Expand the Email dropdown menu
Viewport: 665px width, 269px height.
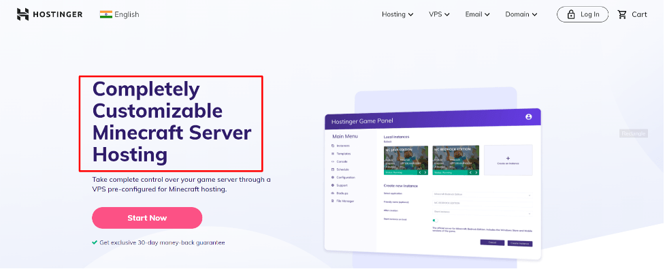pos(477,14)
